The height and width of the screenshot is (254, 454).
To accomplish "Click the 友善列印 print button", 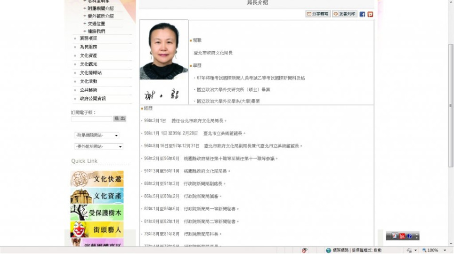I will pyautogui.click(x=344, y=14).
